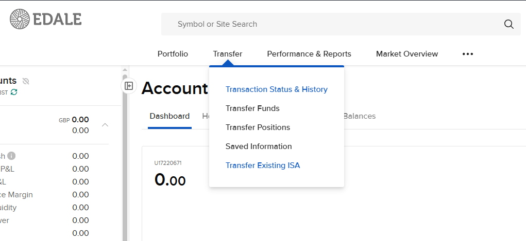This screenshot has width=526, height=241.
Task: Refresh account data with green icon
Action: [14, 92]
